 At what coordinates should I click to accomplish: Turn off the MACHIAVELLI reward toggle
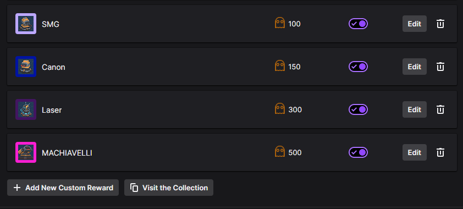pos(358,152)
